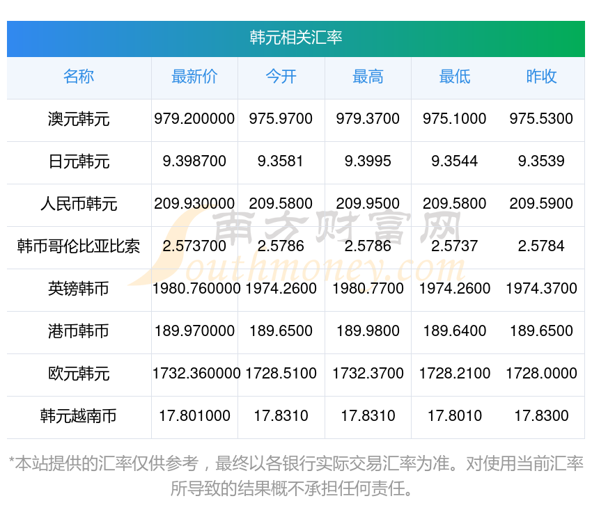Select the latest price 9.398700
Screen dimensions: 592x510
tap(194, 161)
